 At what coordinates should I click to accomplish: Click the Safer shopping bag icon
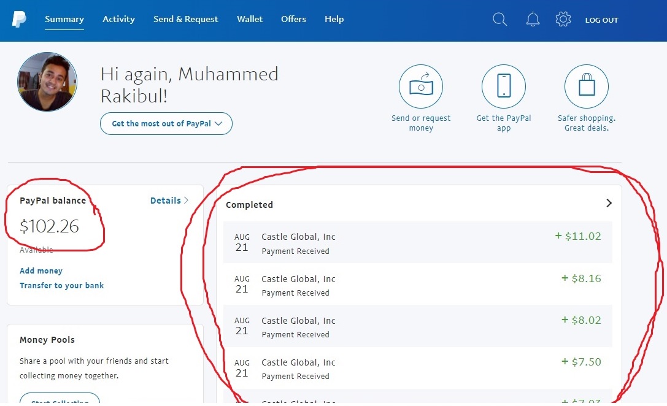pos(587,87)
